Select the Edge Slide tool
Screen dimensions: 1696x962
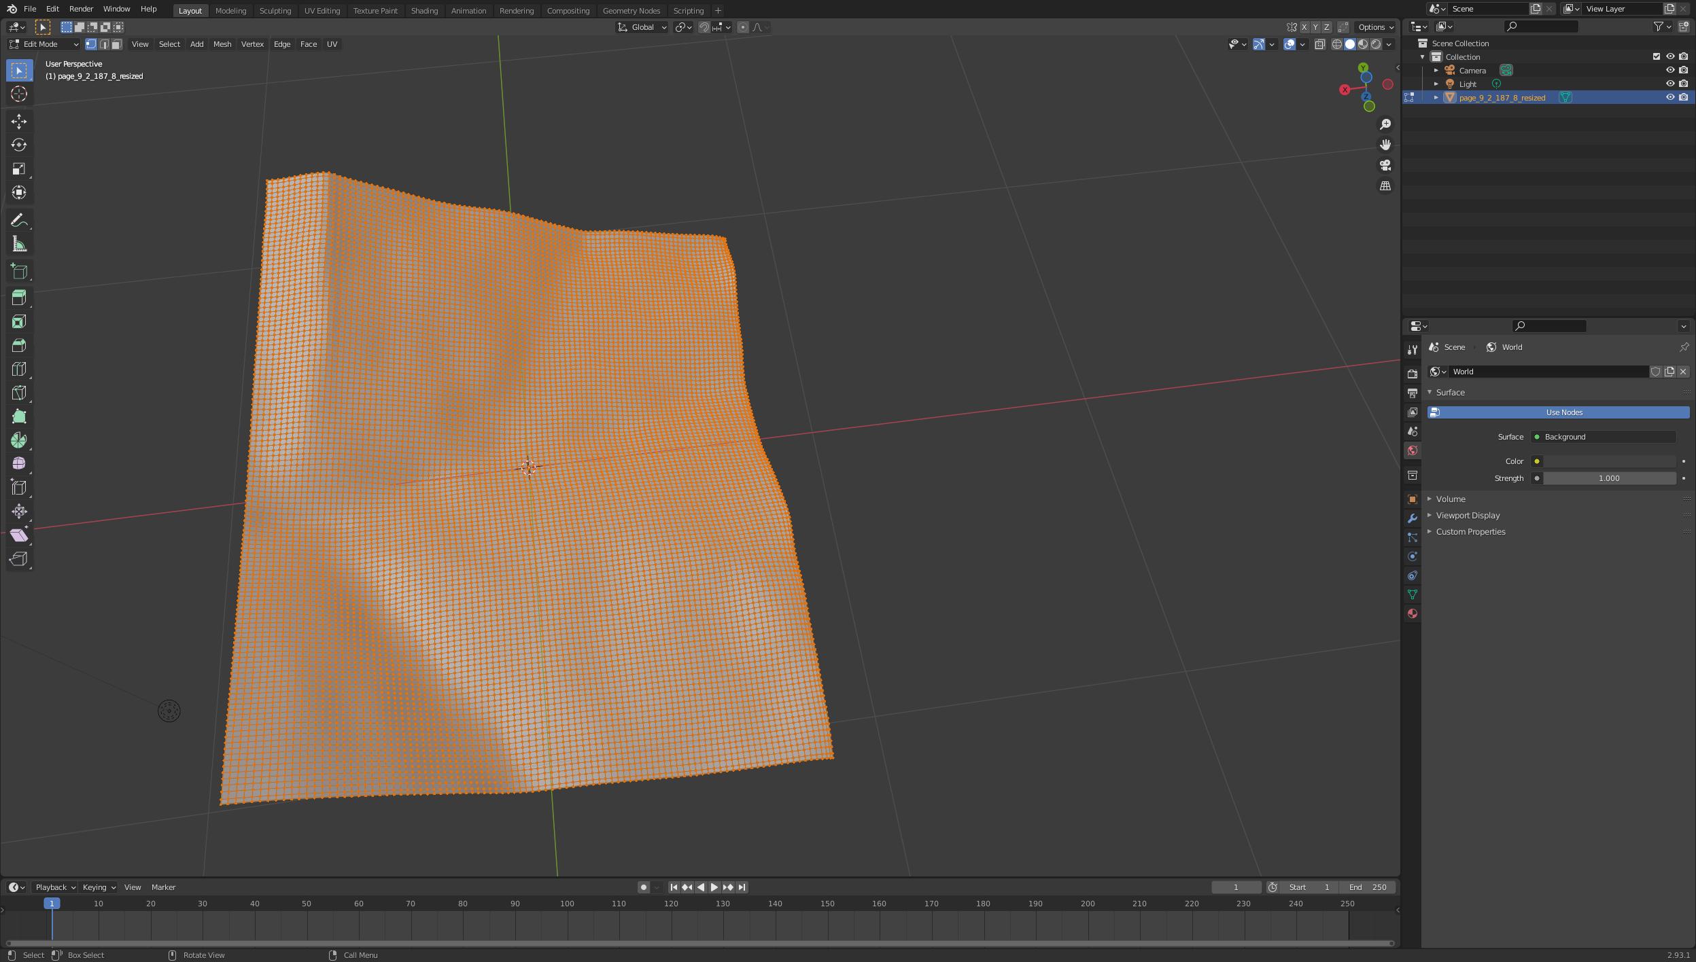pos(19,488)
